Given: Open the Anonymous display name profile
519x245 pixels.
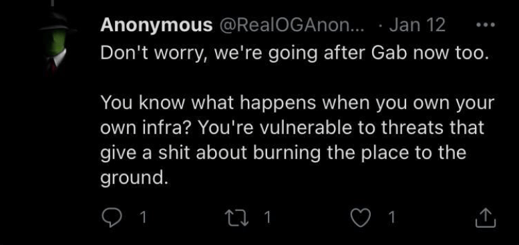Looking at the screenshot, I should (x=156, y=25).
